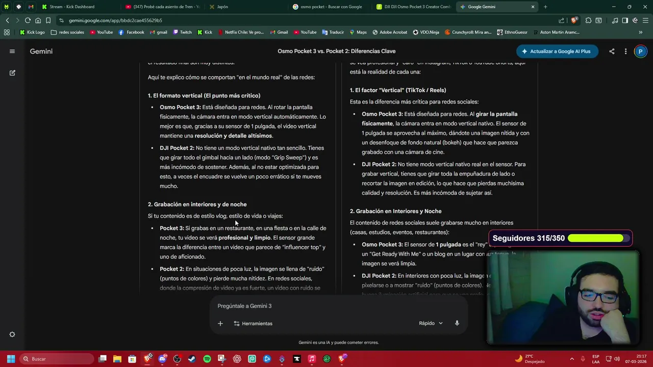
Task: Click the Gemini logo text
Action: click(x=41, y=51)
